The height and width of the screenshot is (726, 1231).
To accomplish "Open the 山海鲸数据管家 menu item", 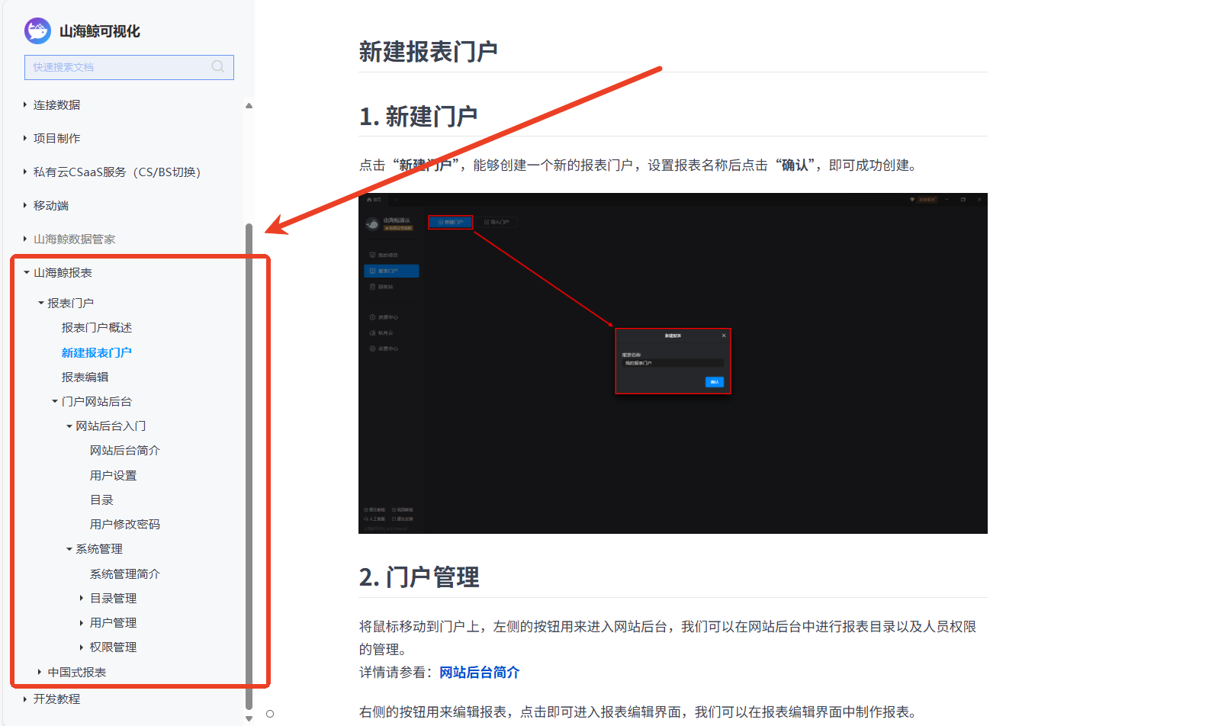I will pyautogui.click(x=74, y=239).
